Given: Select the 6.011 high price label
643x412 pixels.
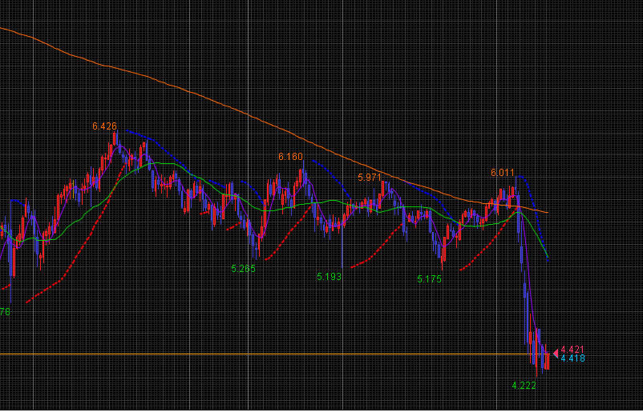Looking at the screenshot, I should point(503,172).
